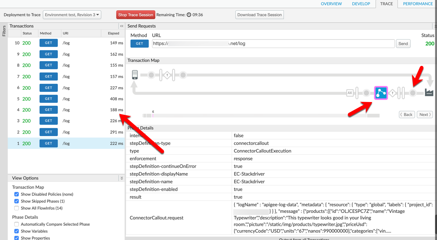Click GET method button in Send Requests
437x240 pixels.
139,44
